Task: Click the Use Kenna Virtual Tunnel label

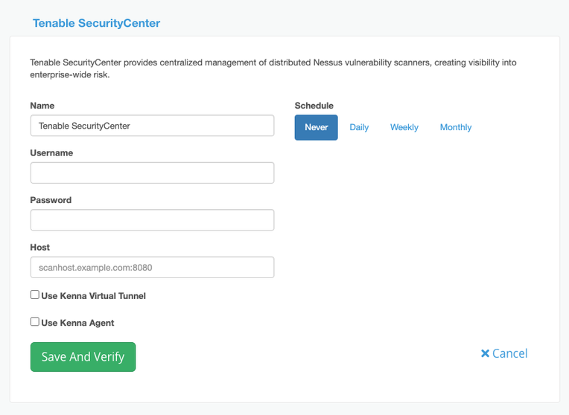Action: click(x=93, y=296)
